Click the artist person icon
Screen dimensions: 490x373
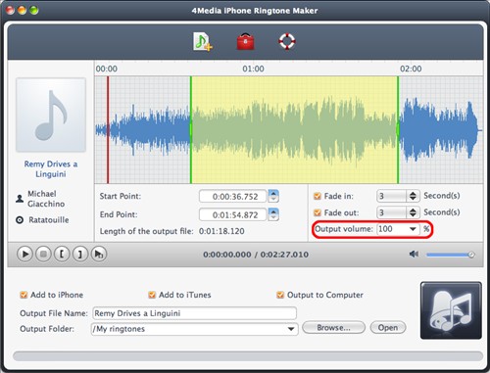point(20,199)
